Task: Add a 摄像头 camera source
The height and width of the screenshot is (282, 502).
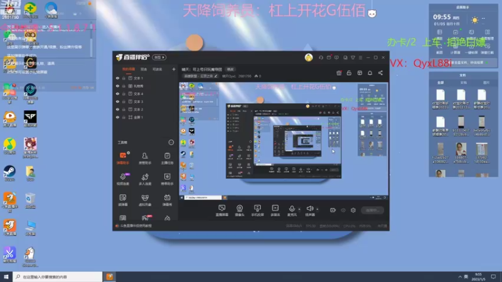Action: tap(240, 211)
